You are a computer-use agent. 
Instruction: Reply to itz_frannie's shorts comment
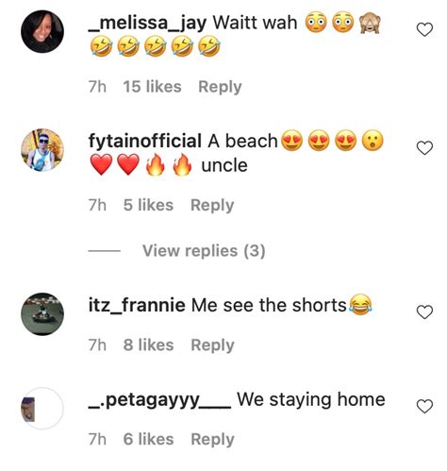[212, 345]
